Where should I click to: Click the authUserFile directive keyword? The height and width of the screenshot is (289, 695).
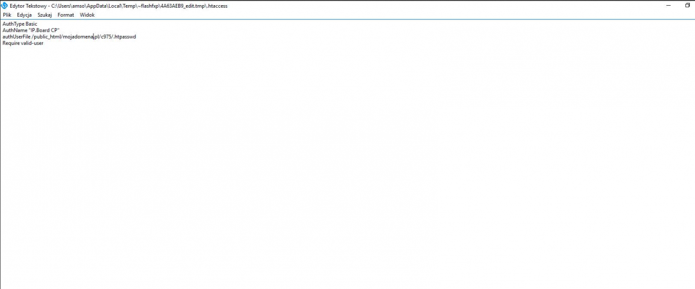click(x=16, y=37)
